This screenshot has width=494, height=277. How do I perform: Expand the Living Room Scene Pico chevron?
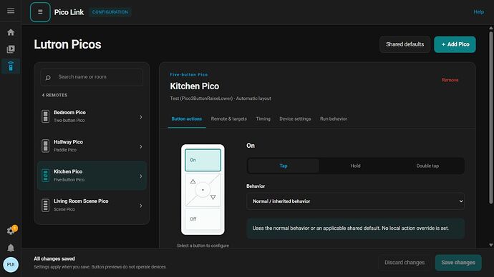click(141, 206)
